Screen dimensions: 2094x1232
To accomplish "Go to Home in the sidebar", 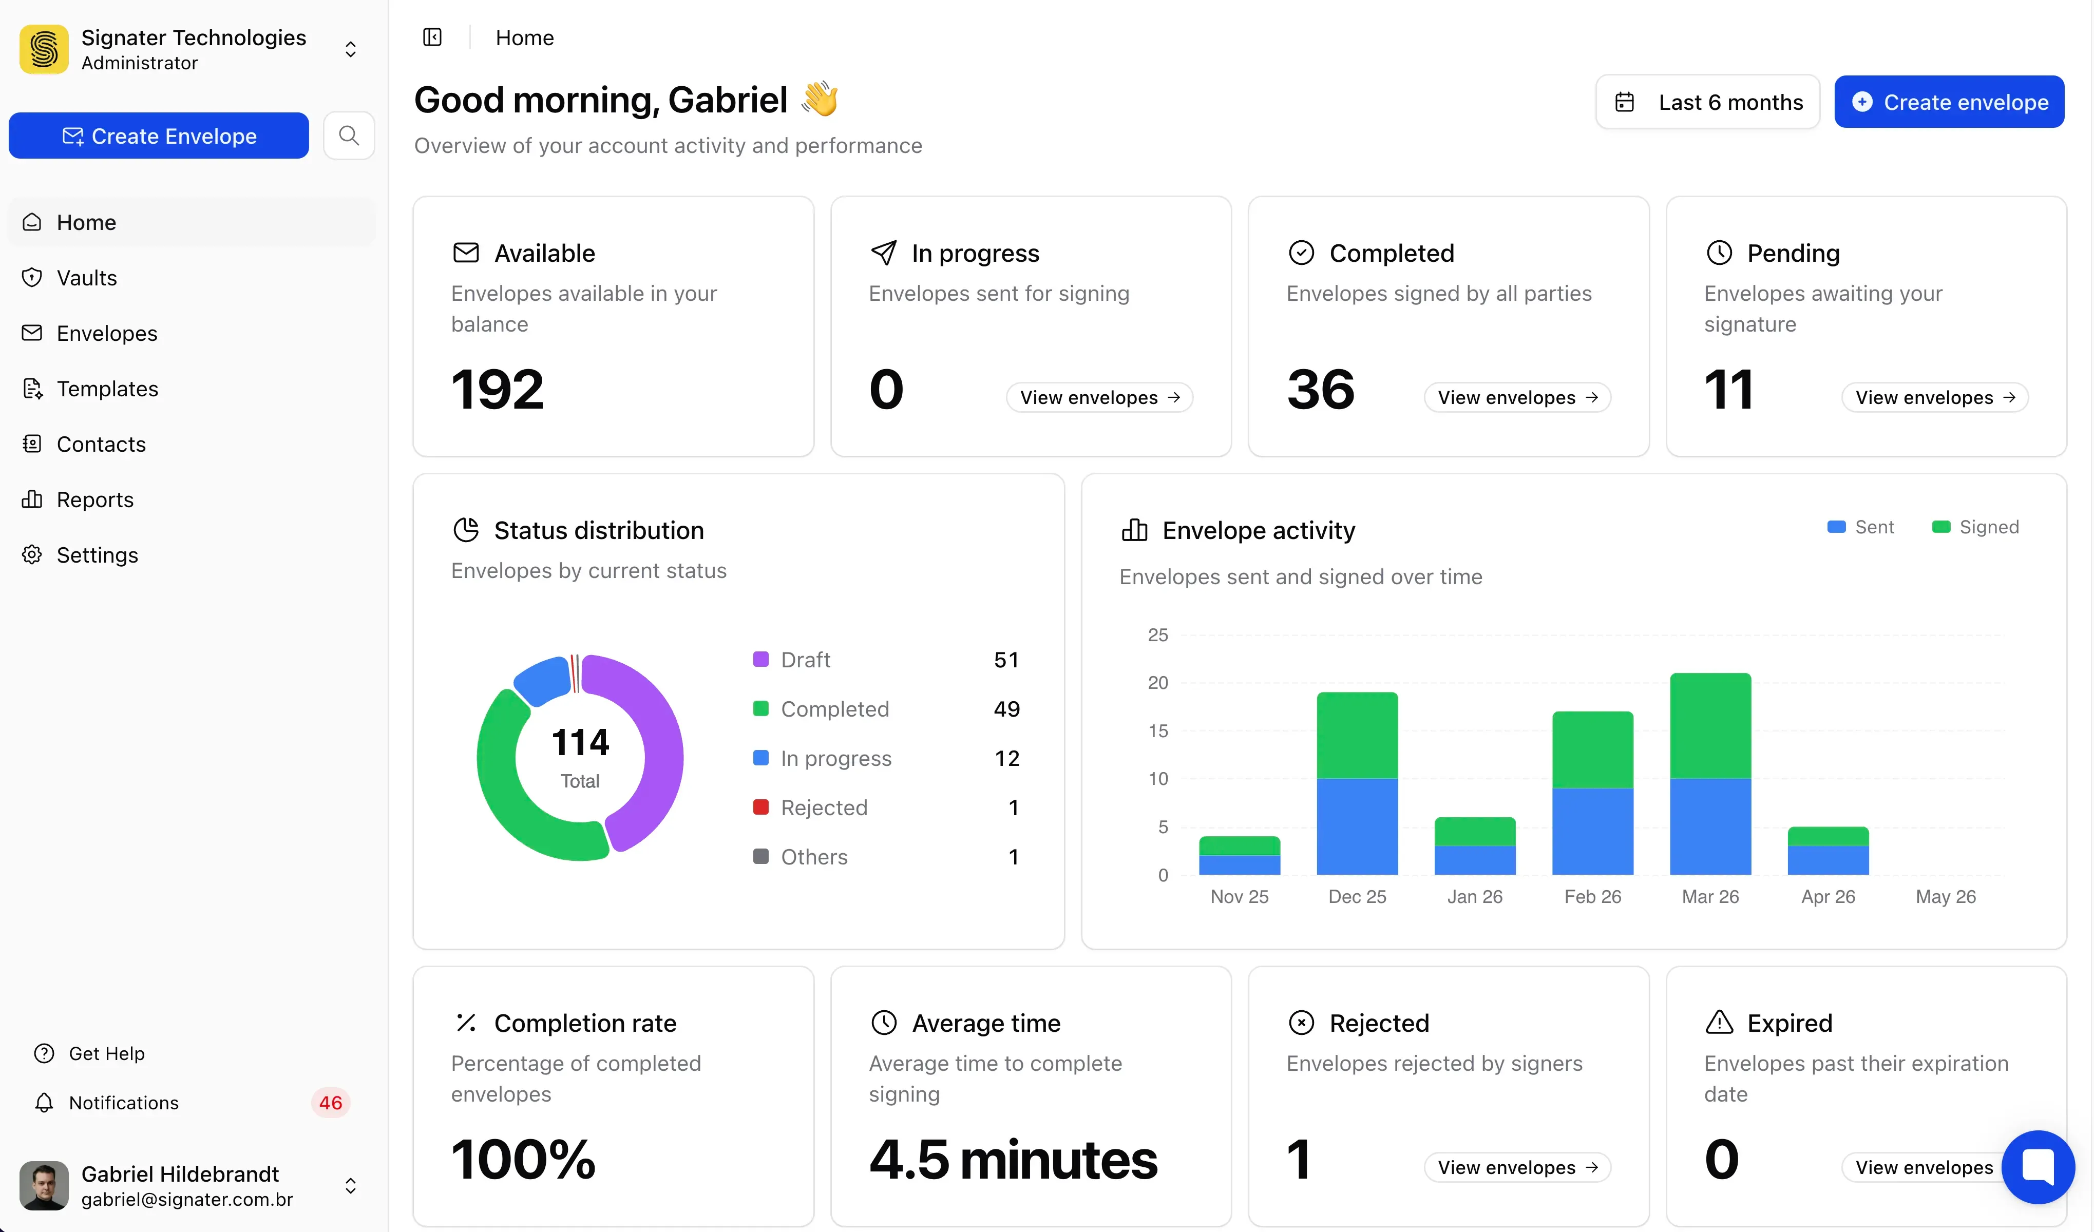I will pos(191,222).
